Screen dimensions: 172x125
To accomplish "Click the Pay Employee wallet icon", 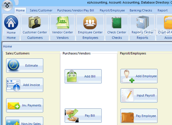I will pyautogui.click(x=128, y=117).
